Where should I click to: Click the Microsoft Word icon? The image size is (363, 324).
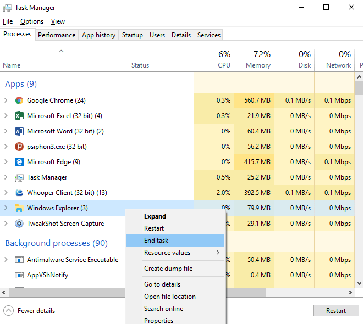pos(19,131)
